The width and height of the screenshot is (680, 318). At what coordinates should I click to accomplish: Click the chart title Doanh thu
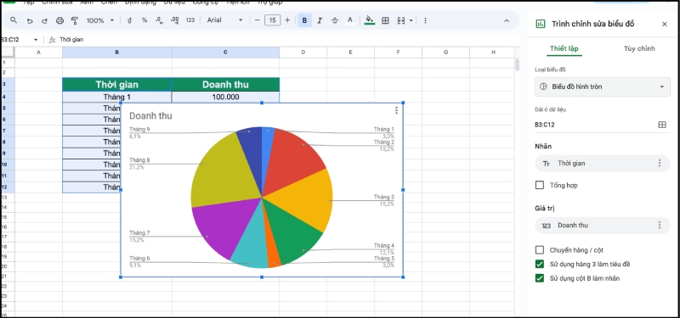coord(150,115)
